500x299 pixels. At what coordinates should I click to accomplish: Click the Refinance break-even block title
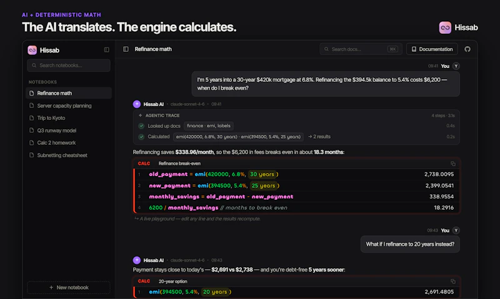(179, 164)
